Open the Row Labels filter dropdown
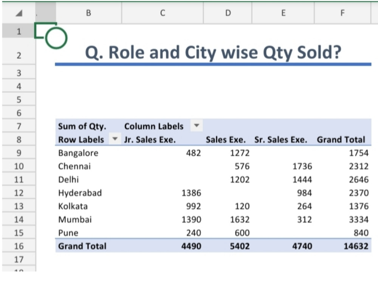The height and width of the screenshot is (283, 378). tap(115, 139)
